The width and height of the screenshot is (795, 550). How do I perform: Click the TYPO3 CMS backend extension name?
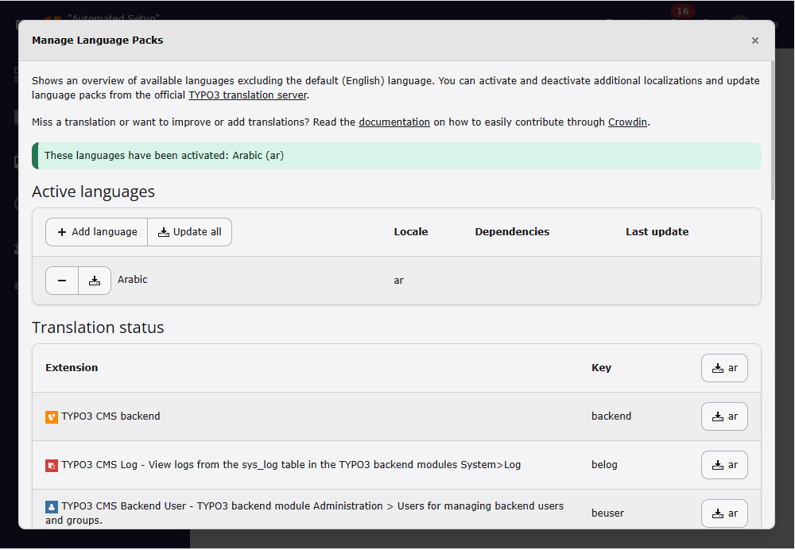[x=111, y=416]
